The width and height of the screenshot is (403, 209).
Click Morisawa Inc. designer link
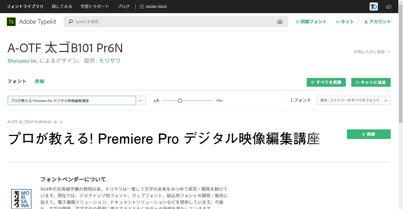click(x=23, y=61)
